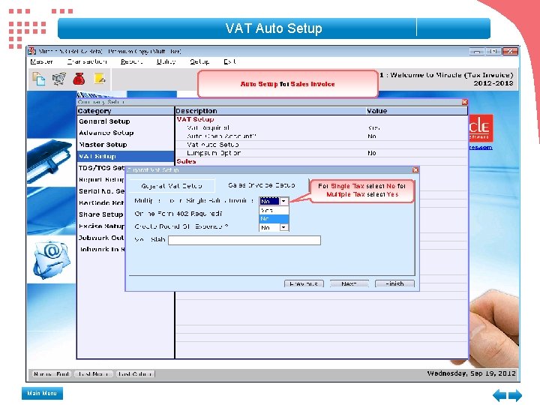Switch to Gujarat Vat Setup tab
The image size is (540, 405).
coord(172,186)
